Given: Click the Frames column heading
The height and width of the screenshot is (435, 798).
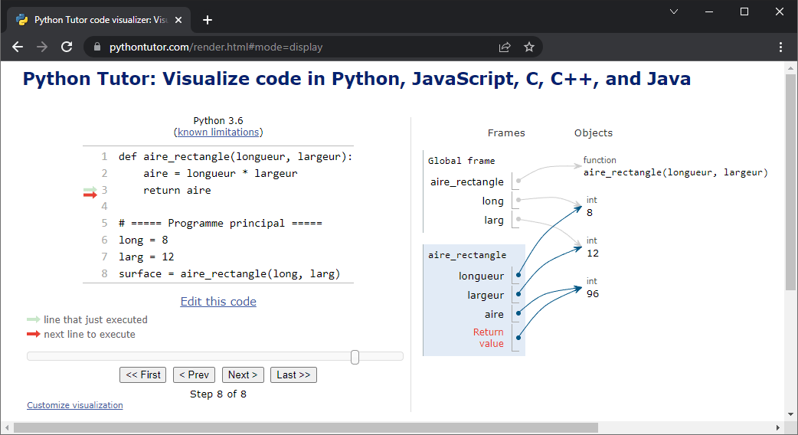Looking at the screenshot, I should (x=506, y=133).
